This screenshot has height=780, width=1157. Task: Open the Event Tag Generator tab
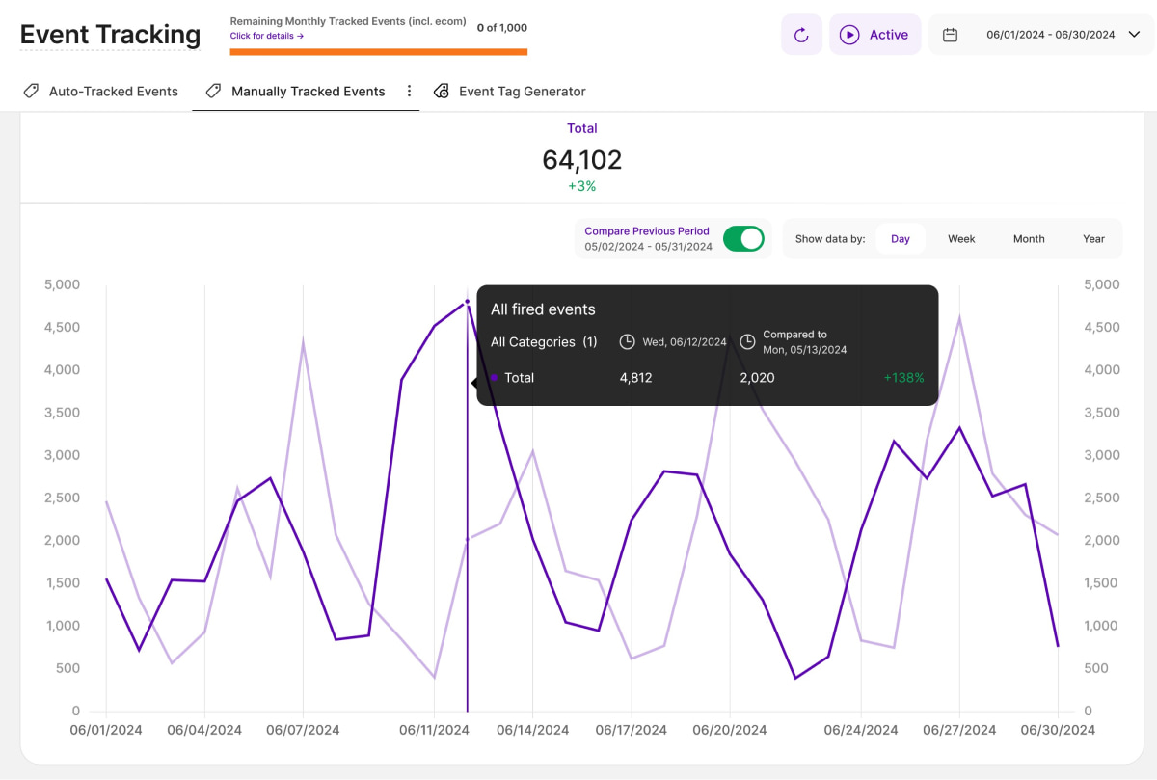coord(522,92)
